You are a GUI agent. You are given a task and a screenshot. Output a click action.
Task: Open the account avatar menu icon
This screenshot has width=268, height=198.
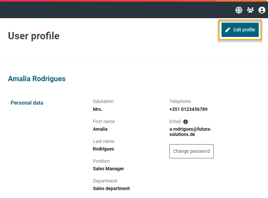(262, 10)
